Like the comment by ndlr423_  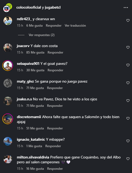(128, 20)
